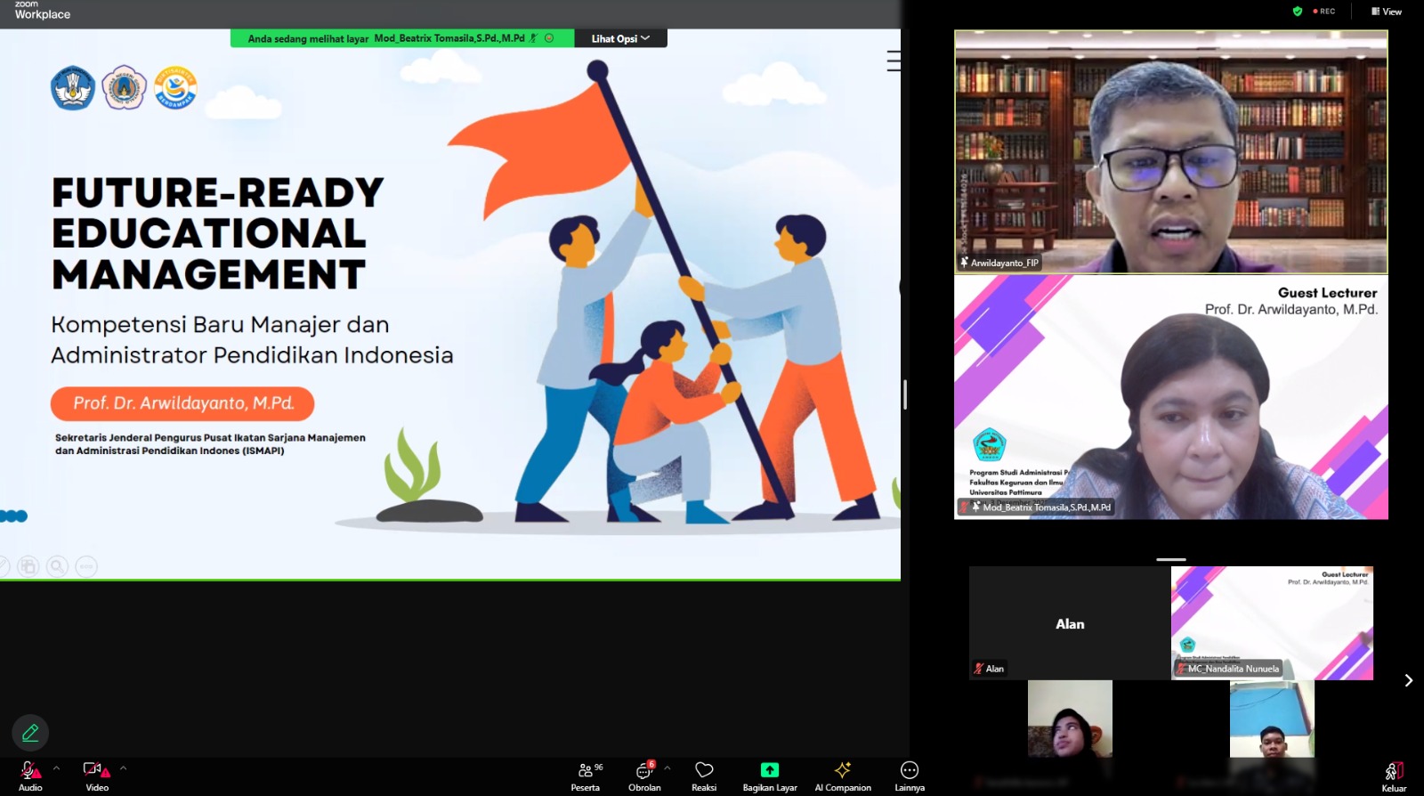Open the Peserta participants panel
This screenshot has width=1424, height=796.
pos(587,776)
